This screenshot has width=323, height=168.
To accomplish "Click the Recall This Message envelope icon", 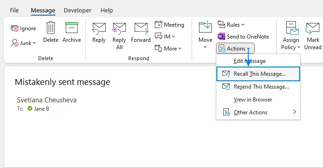I will coord(226,74).
